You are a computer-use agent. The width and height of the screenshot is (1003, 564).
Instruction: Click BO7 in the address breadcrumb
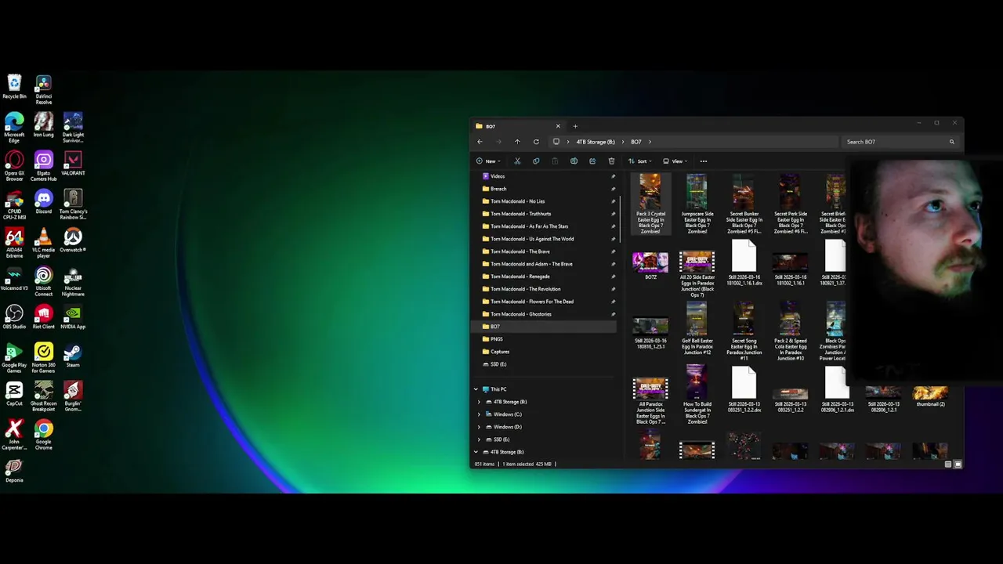point(636,142)
